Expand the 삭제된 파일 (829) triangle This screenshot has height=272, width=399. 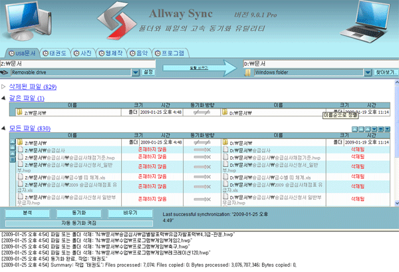(3, 86)
